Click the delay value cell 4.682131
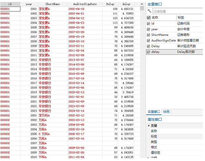The height and width of the screenshot is (161, 205). point(126,9)
